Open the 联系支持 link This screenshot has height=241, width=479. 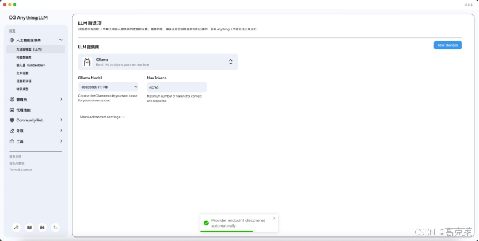(15, 156)
